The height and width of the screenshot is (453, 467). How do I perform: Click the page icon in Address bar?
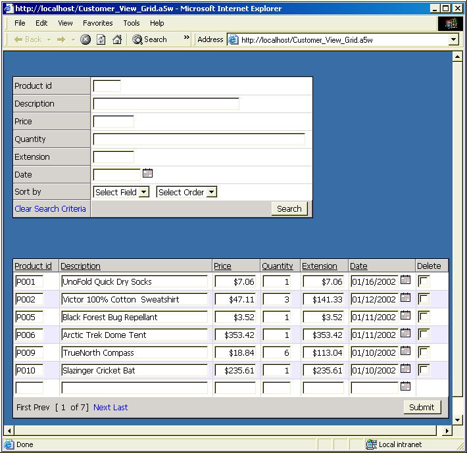[x=233, y=39]
